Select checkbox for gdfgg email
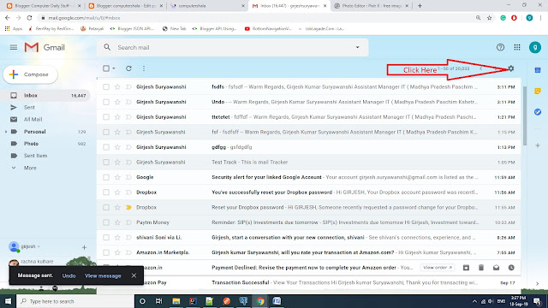The height and width of the screenshot is (308, 548). [106, 147]
